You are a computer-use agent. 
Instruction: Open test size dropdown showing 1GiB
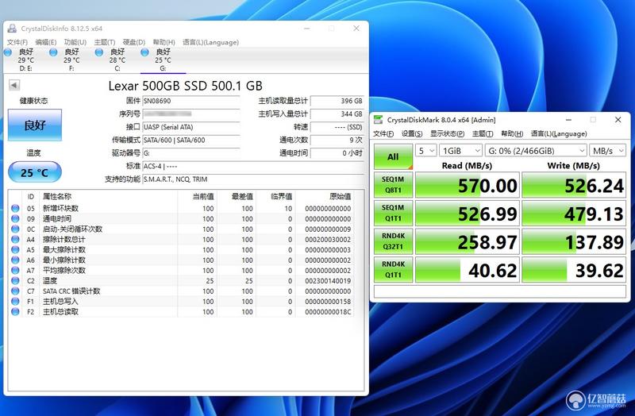point(460,151)
